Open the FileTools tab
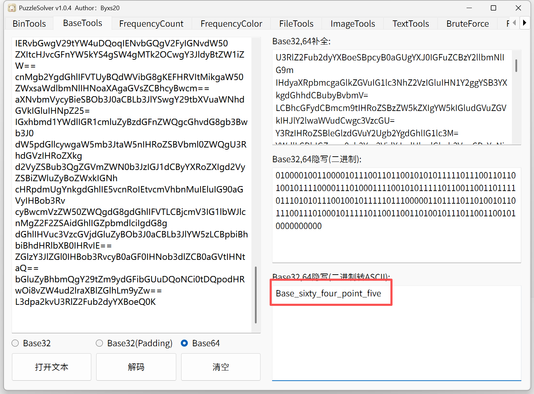Image resolution: width=534 pixels, height=394 pixels. tap(296, 24)
